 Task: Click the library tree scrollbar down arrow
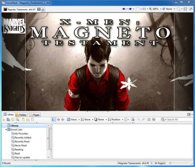coord(48,158)
